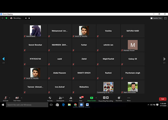Expand audio options arrow next to Unmute
This screenshot has height=120, width=168.
(x=10, y=98)
